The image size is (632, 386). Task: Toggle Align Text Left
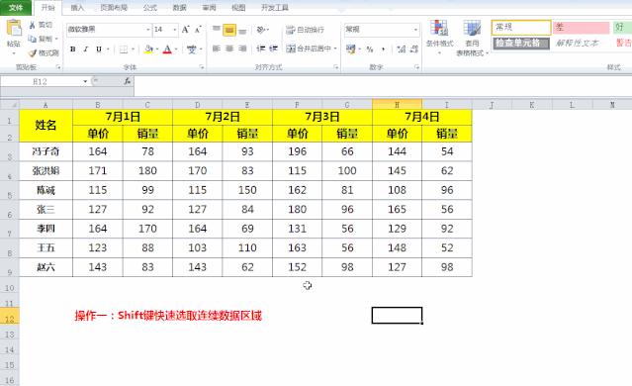217,48
